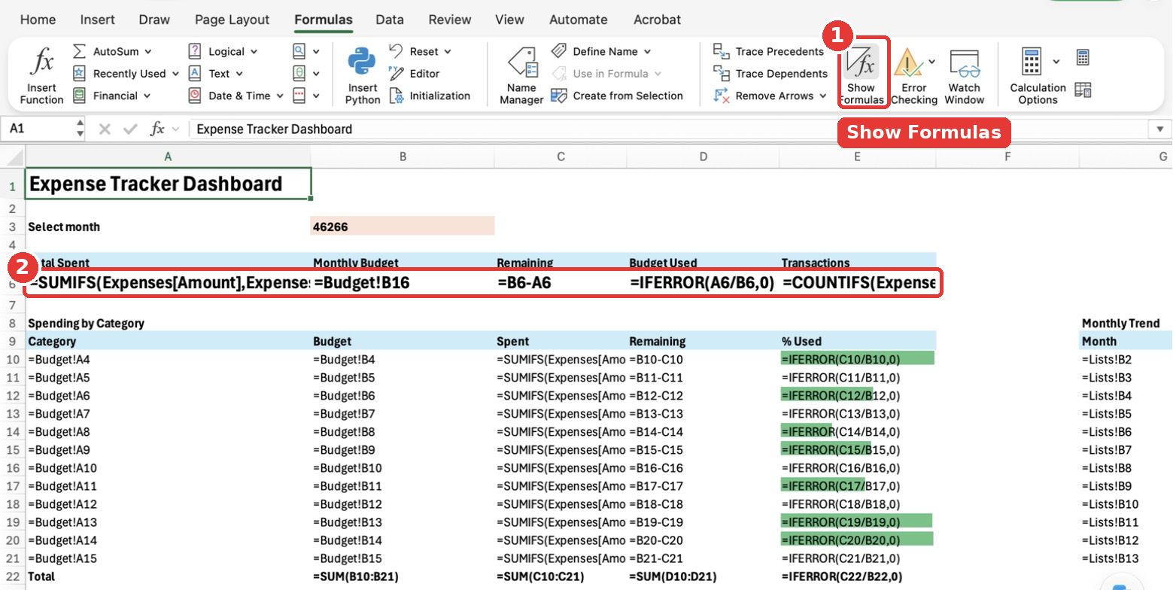Image resolution: width=1173 pixels, height=590 pixels.
Task: Click the Calculate Now calculator icon
Action: [x=1083, y=57]
